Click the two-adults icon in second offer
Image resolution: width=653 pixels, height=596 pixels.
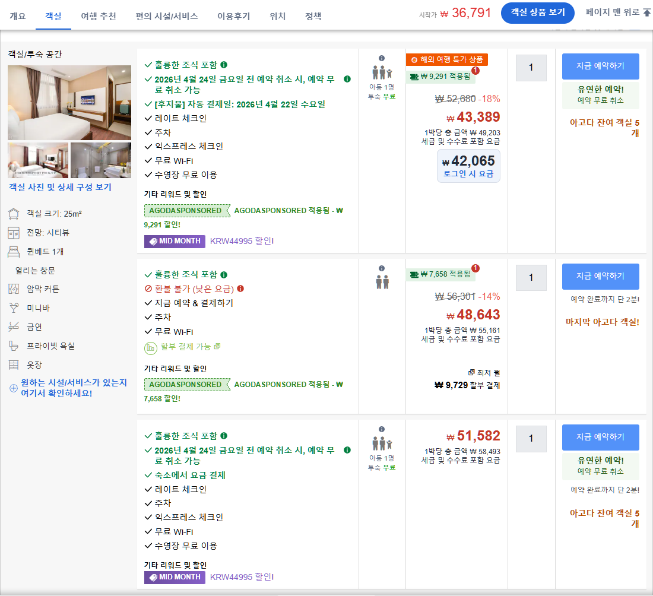click(382, 282)
